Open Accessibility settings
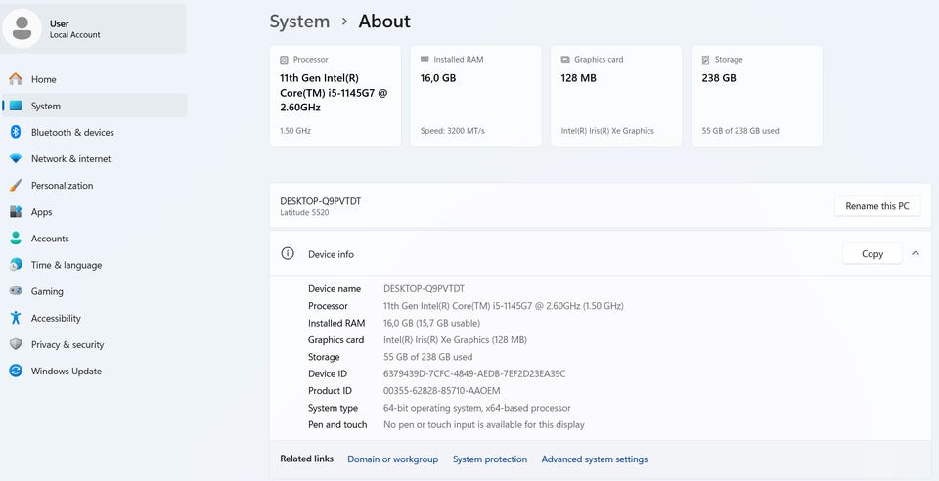 [x=95, y=318]
